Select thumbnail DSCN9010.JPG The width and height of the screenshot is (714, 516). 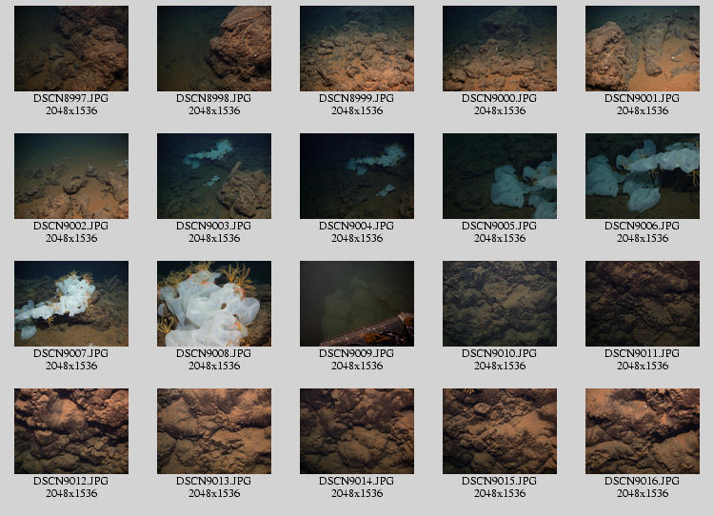(x=500, y=304)
